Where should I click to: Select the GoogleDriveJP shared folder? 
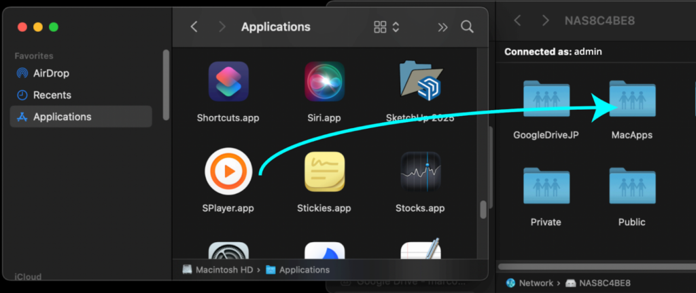(x=546, y=100)
